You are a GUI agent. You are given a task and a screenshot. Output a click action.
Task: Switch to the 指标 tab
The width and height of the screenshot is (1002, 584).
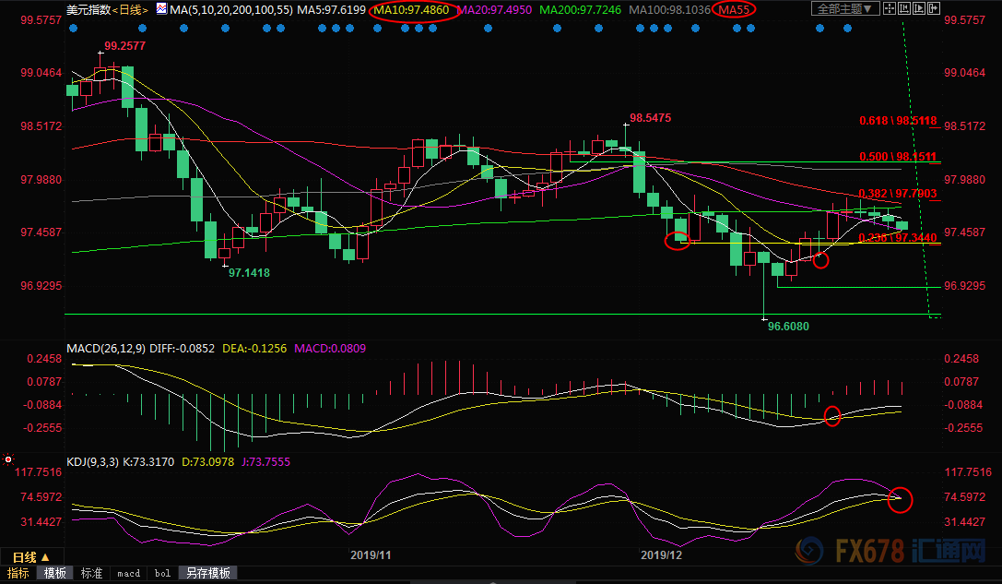coord(18,573)
